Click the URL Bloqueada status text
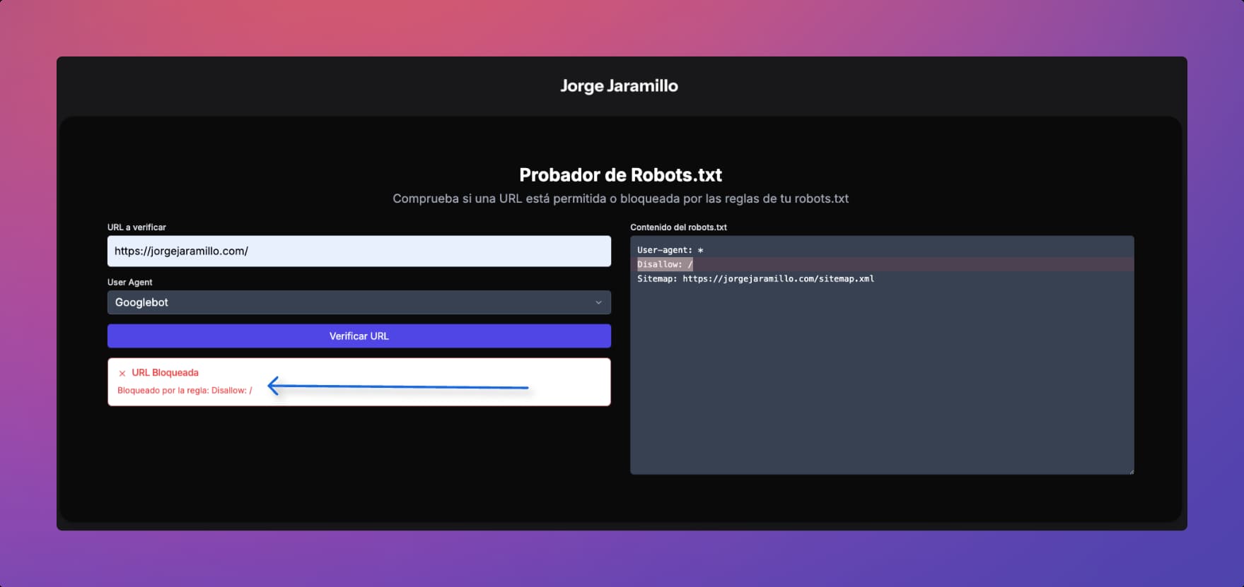 coord(165,372)
